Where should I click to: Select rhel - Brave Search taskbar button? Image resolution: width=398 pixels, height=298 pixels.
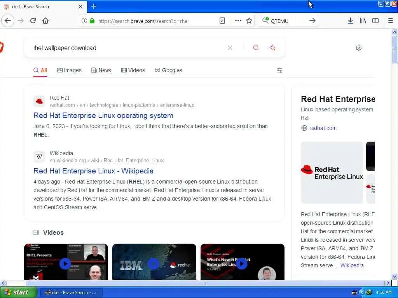pos(72,293)
